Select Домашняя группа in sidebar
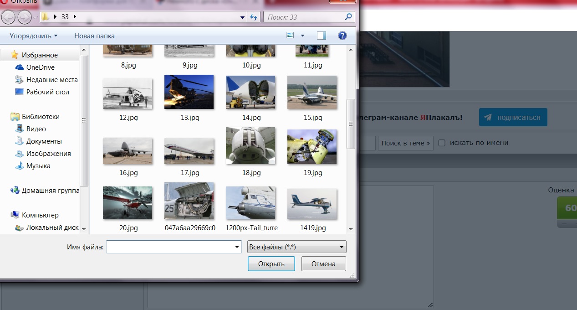This screenshot has width=577, height=310. point(51,191)
